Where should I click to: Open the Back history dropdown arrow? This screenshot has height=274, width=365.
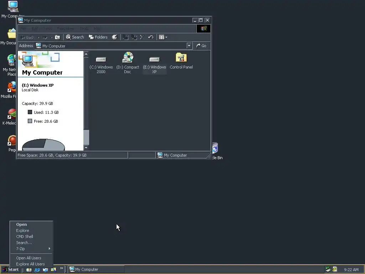tap(38, 37)
